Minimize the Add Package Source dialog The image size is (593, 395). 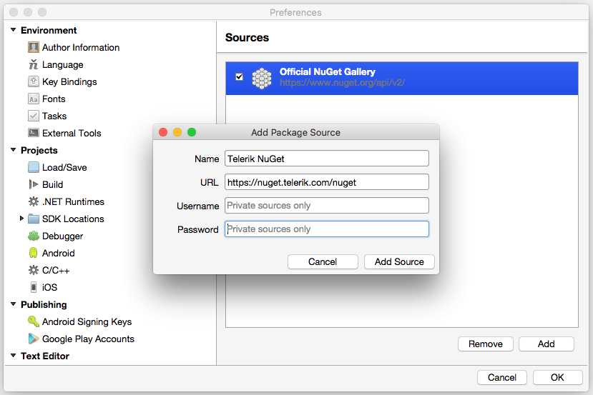click(x=177, y=132)
